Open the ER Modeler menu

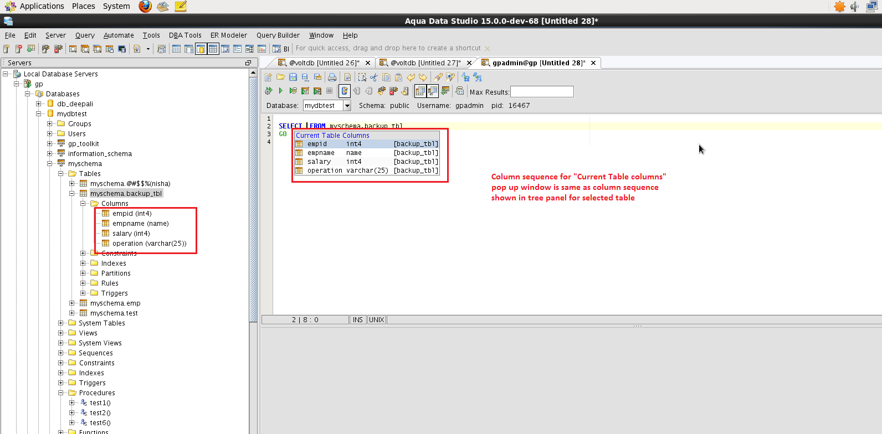pos(229,35)
